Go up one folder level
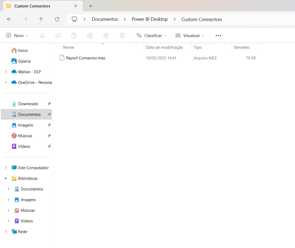Screen dimensions: 295x248 (41, 19)
